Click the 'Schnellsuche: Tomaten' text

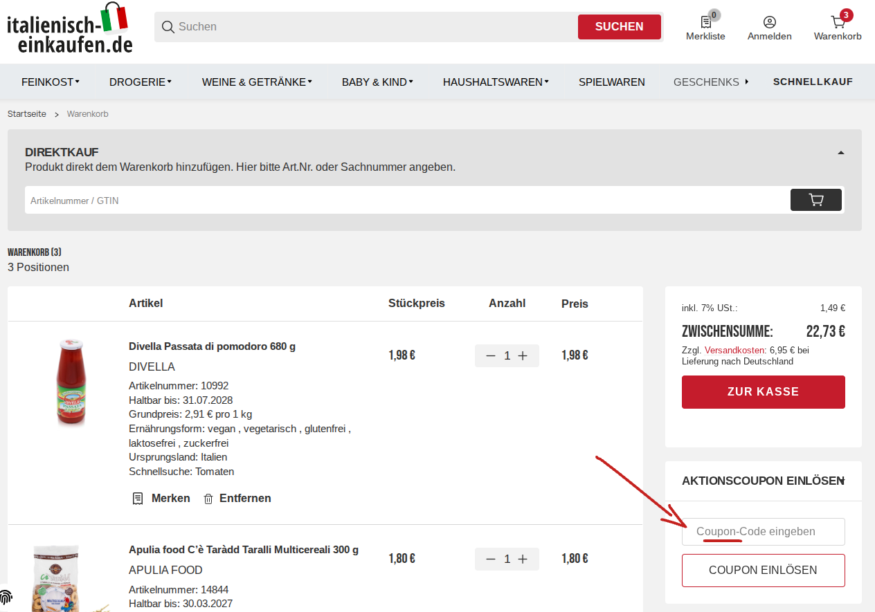click(181, 472)
